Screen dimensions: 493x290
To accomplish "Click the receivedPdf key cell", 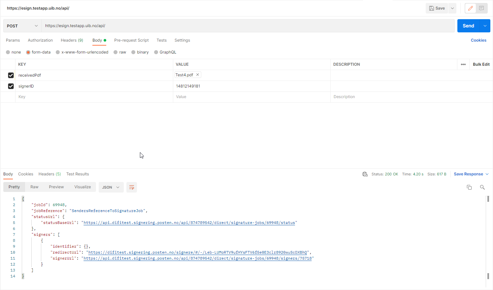I will tap(94, 75).
